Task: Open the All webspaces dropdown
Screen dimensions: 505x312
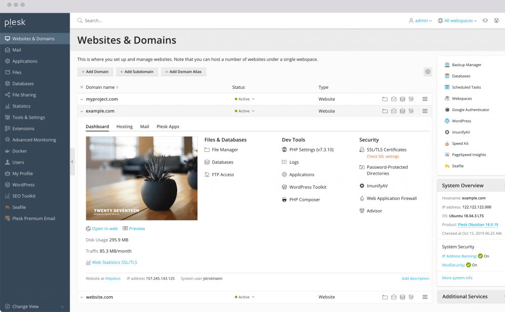Action: coord(457,21)
